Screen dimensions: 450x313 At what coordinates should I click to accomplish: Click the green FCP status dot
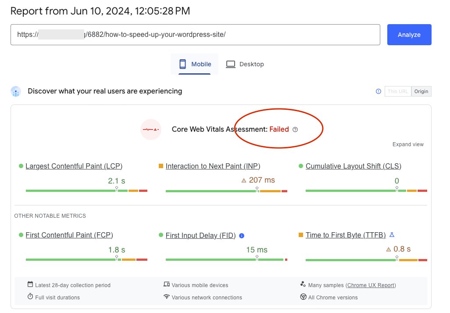pyautogui.click(x=21, y=235)
